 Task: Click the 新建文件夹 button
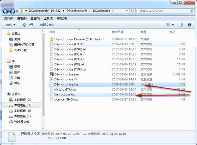point(47,25)
